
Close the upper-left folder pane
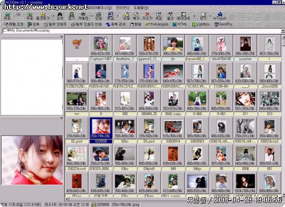(62, 36)
